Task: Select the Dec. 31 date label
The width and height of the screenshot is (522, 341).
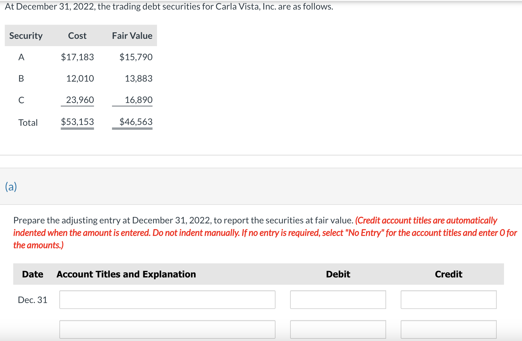Action: coord(32,300)
